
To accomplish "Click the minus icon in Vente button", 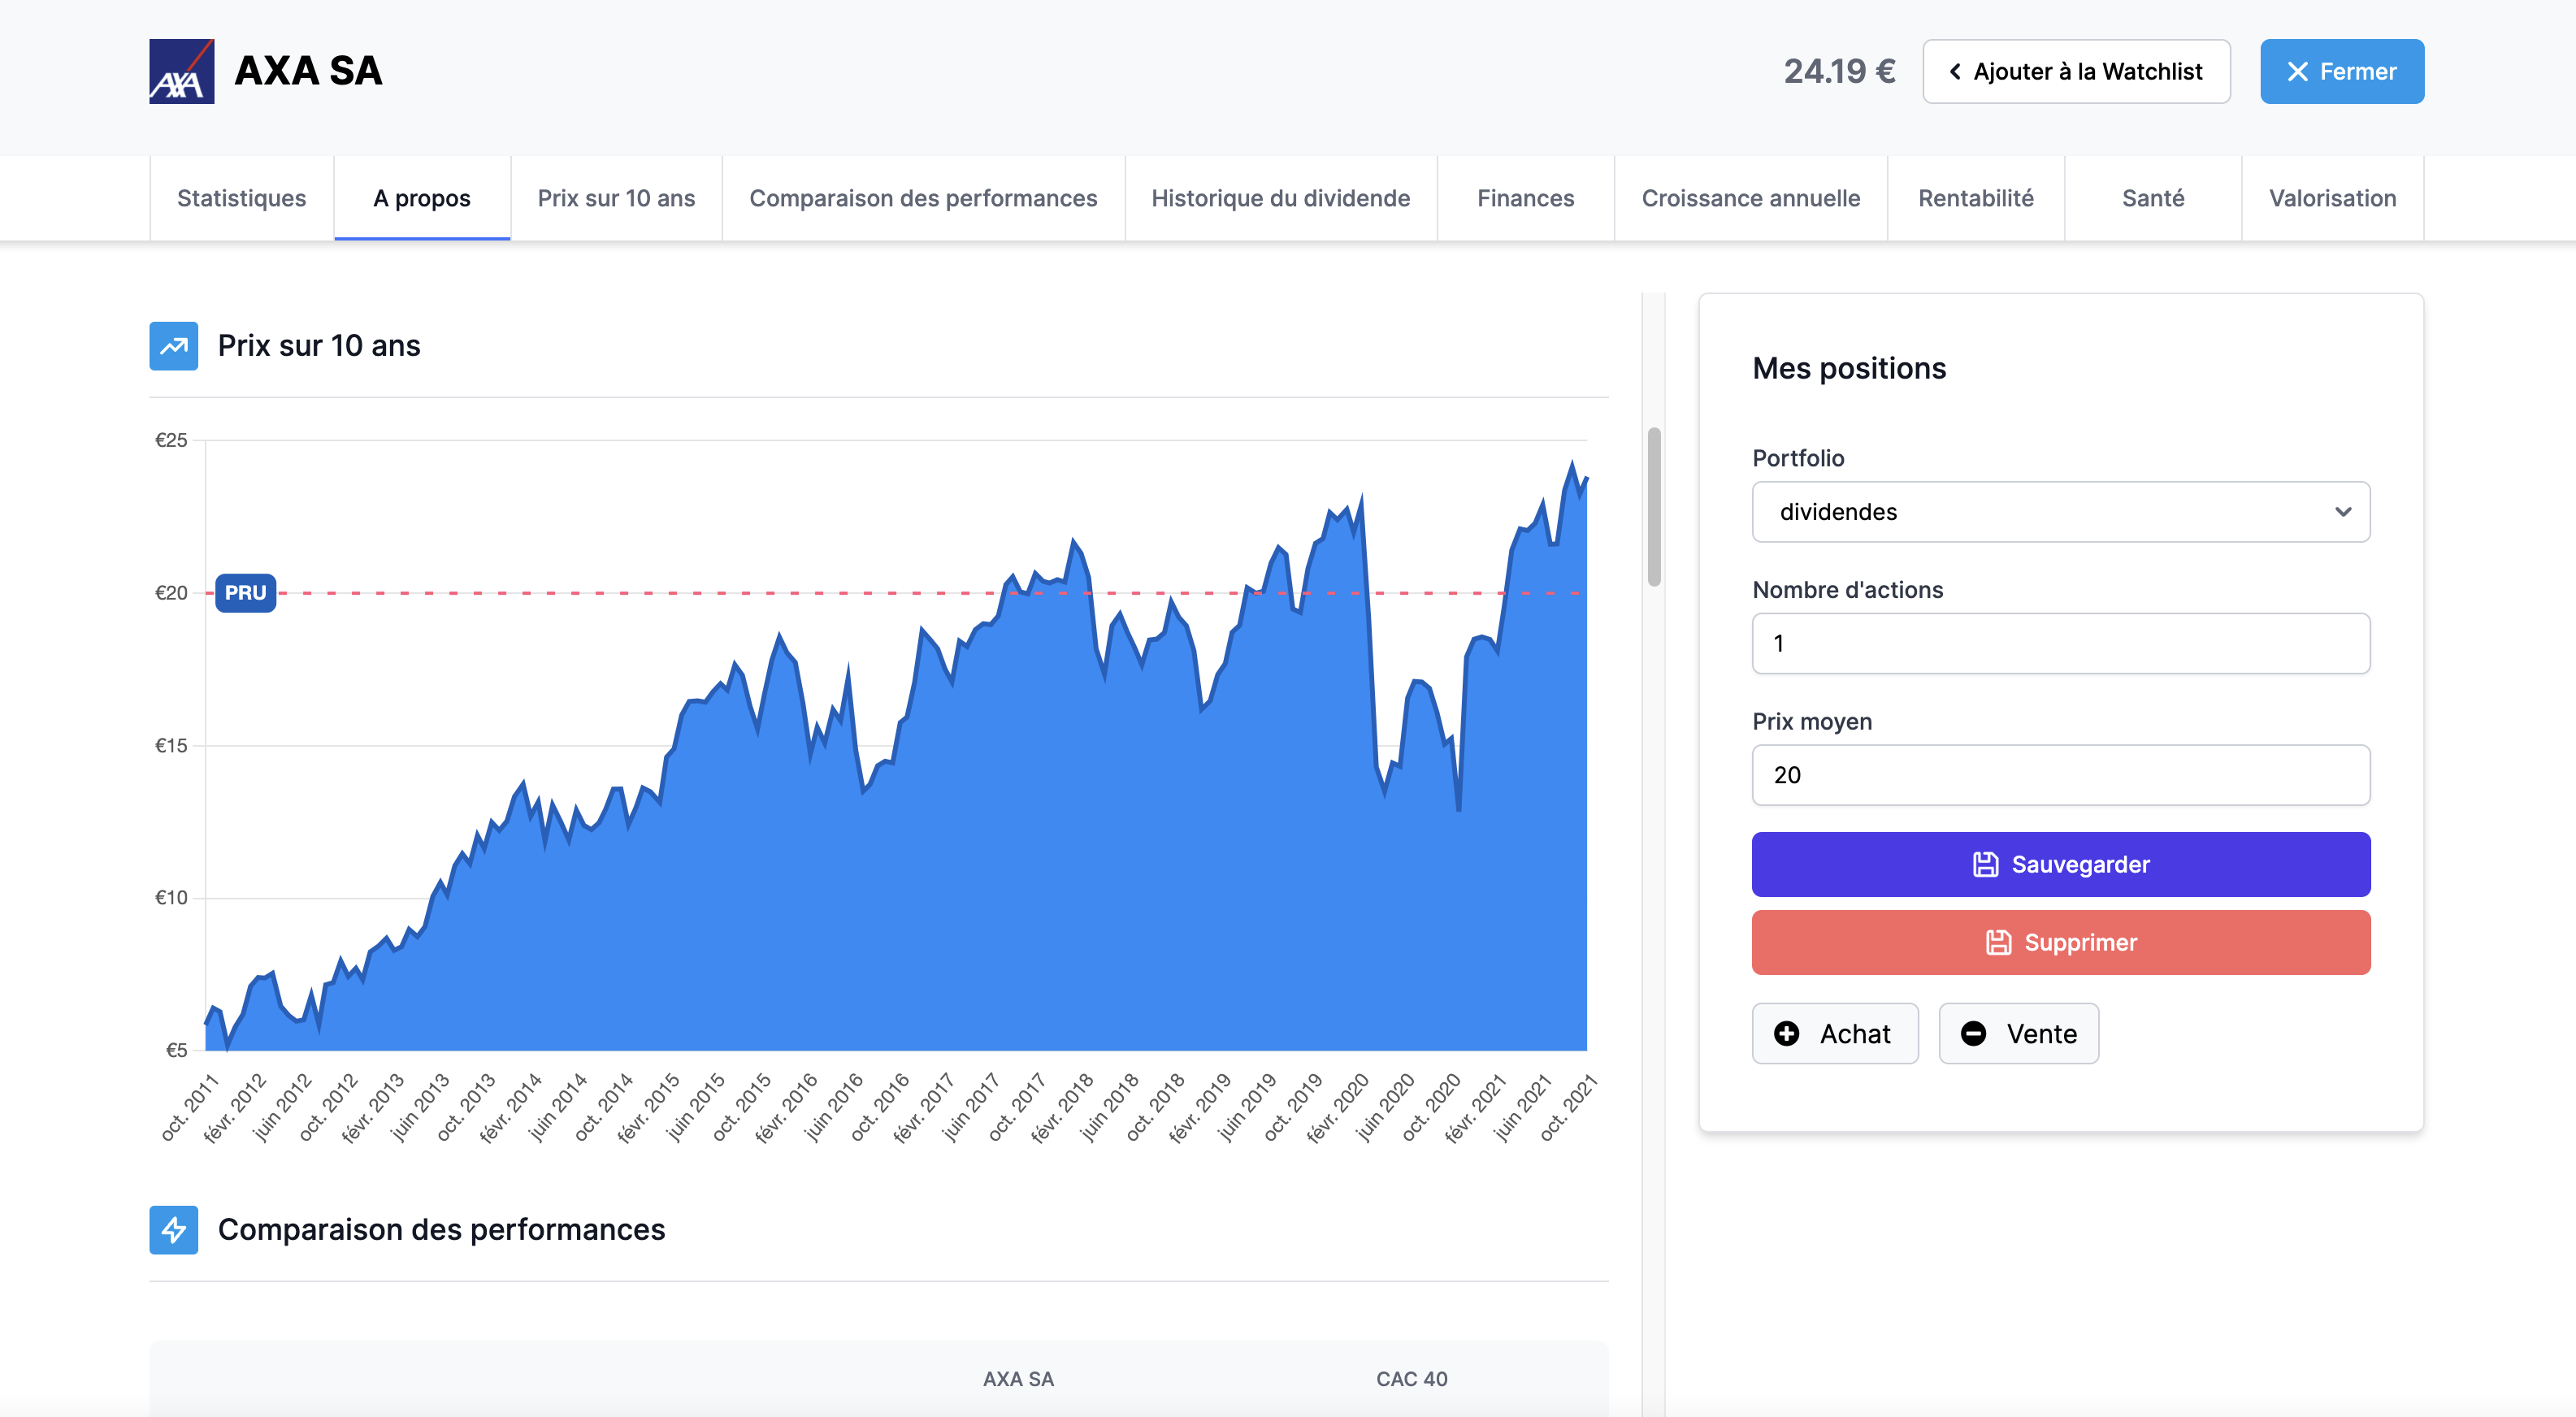I will 1973,1034.
